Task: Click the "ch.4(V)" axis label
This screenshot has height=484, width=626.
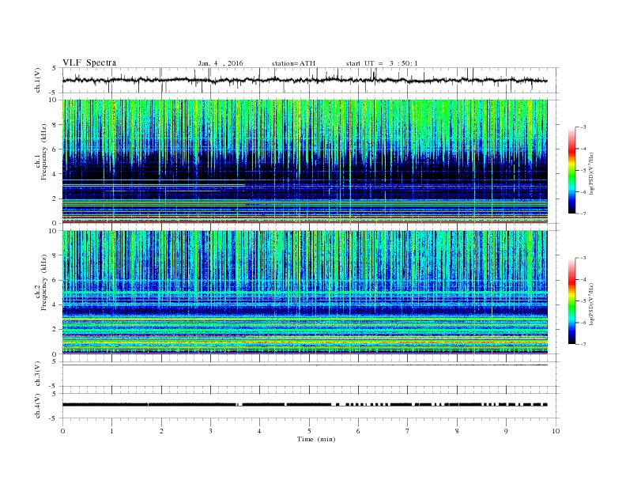Action: click(x=38, y=406)
